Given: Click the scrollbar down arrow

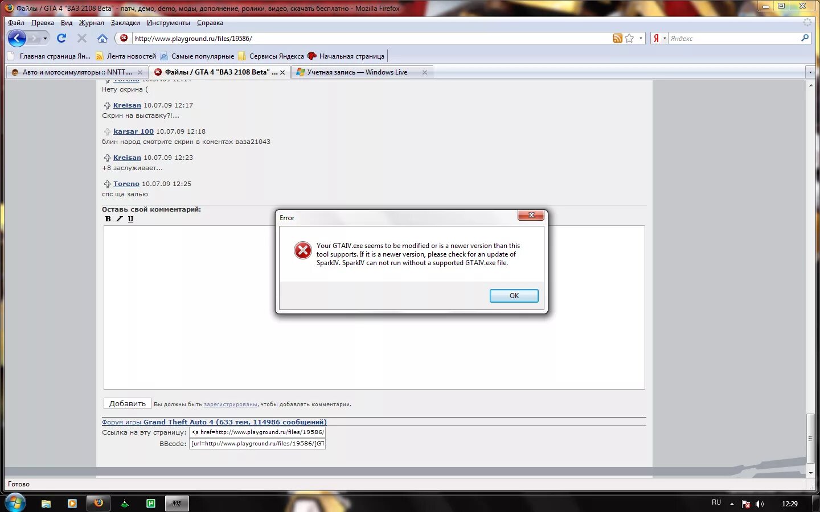Looking at the screenshot, I should [811, 473].
